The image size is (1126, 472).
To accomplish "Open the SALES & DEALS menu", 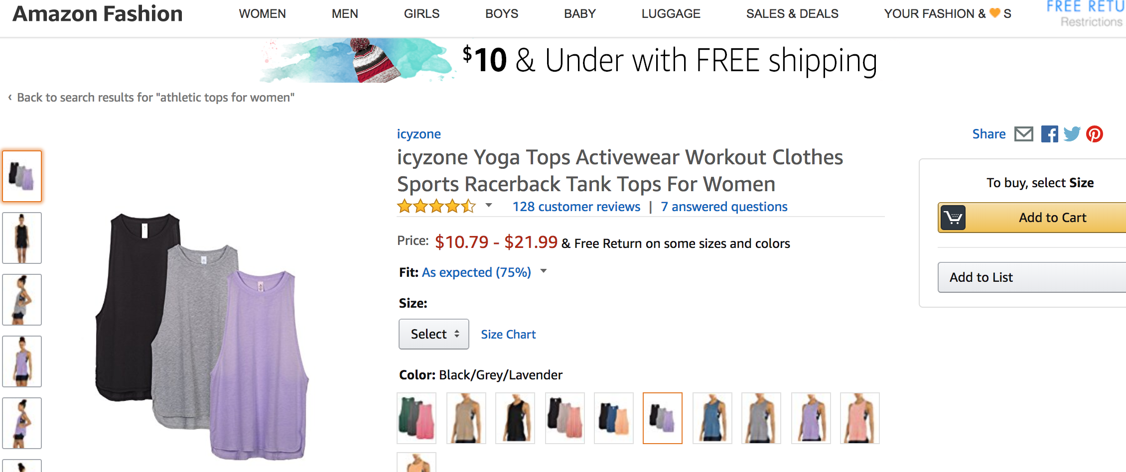I will tap(792, 13).
